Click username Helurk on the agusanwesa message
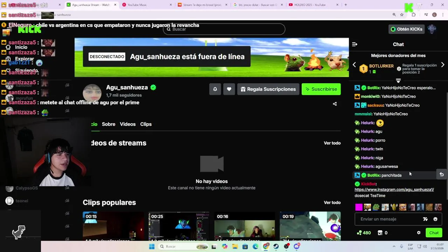The image size is (448, 252). click(x=367, y=167)
